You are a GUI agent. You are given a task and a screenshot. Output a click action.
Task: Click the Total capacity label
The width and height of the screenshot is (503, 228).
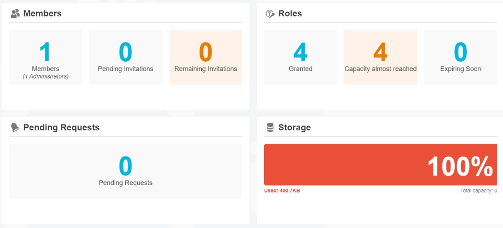(478, 191)
